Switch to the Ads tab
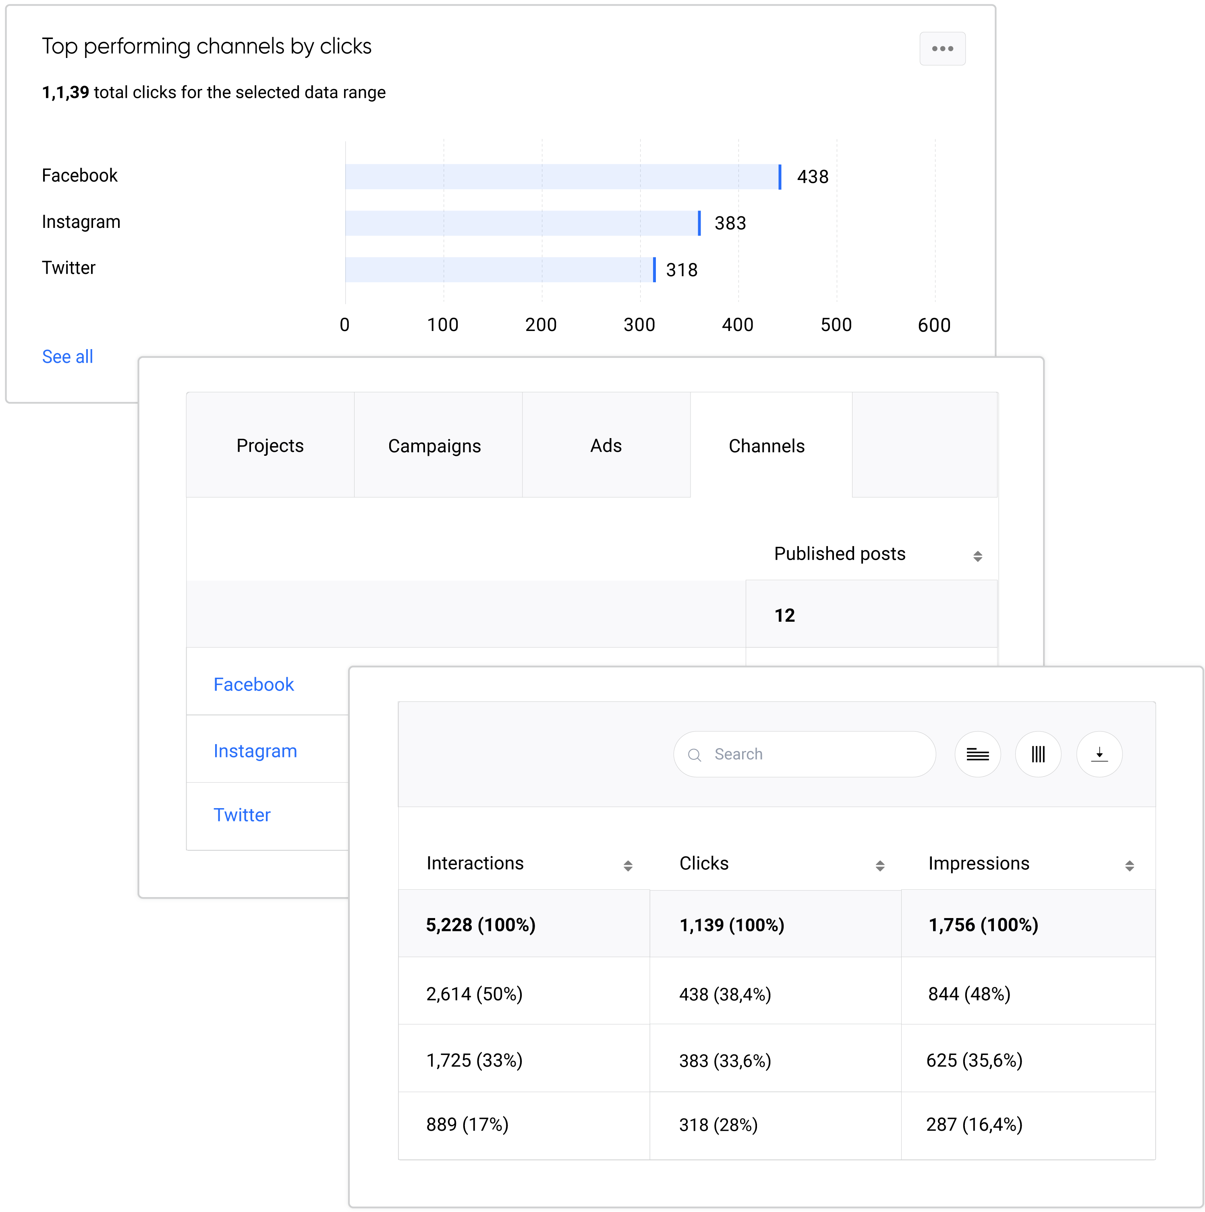The image size is (1205, 1212). pyautogui.click(x=606, y=445)
